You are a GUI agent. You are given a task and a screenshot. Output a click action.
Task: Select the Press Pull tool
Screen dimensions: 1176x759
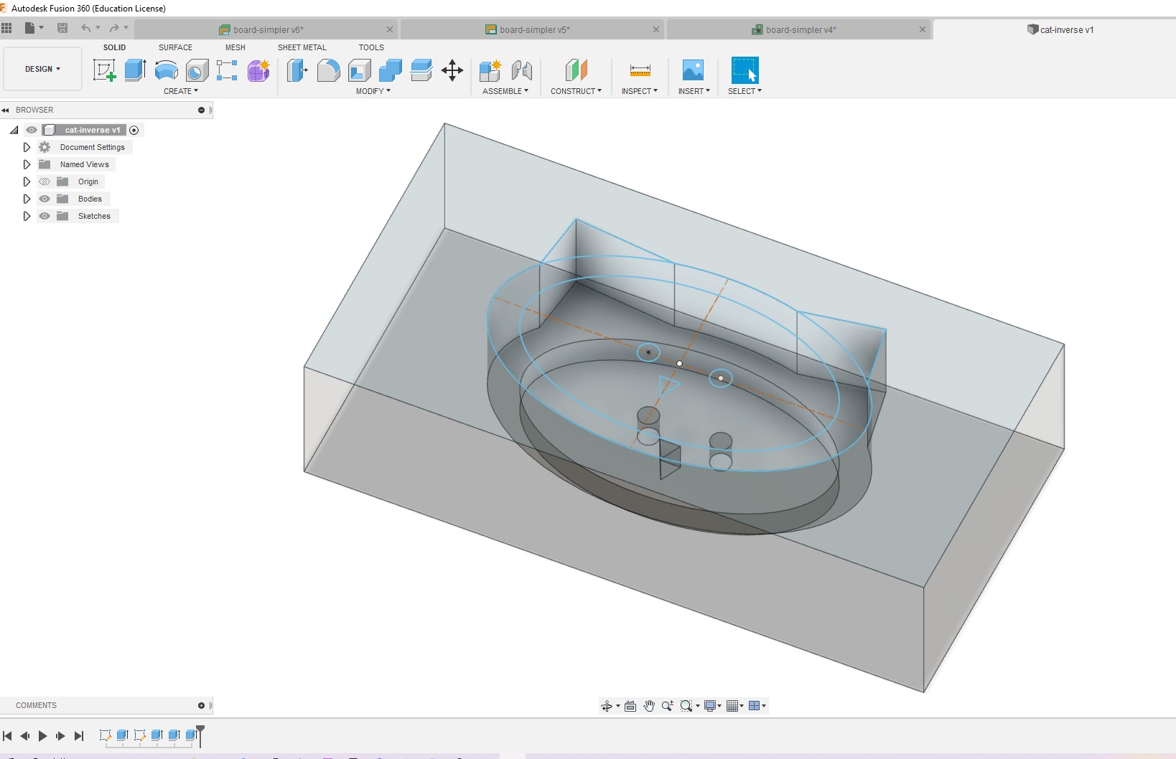[297, 70]
